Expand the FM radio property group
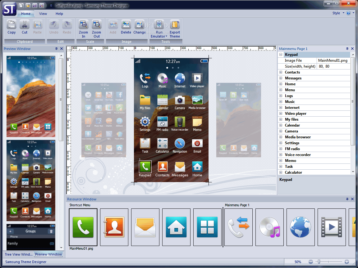The height and width of the screenshot is (268, 358). point(281,149)
